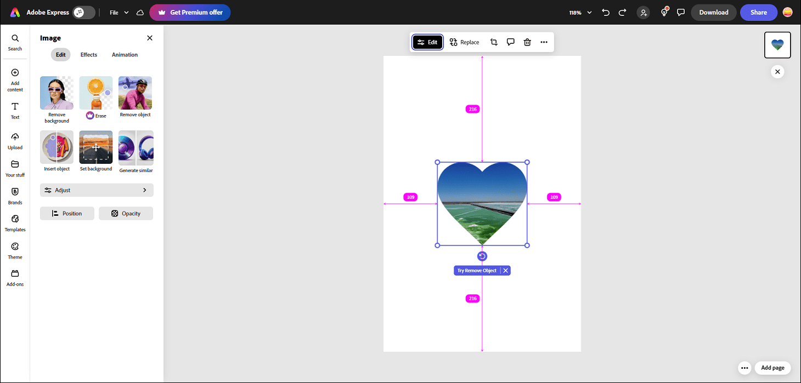Expand the Adjust section

point(96,190)
